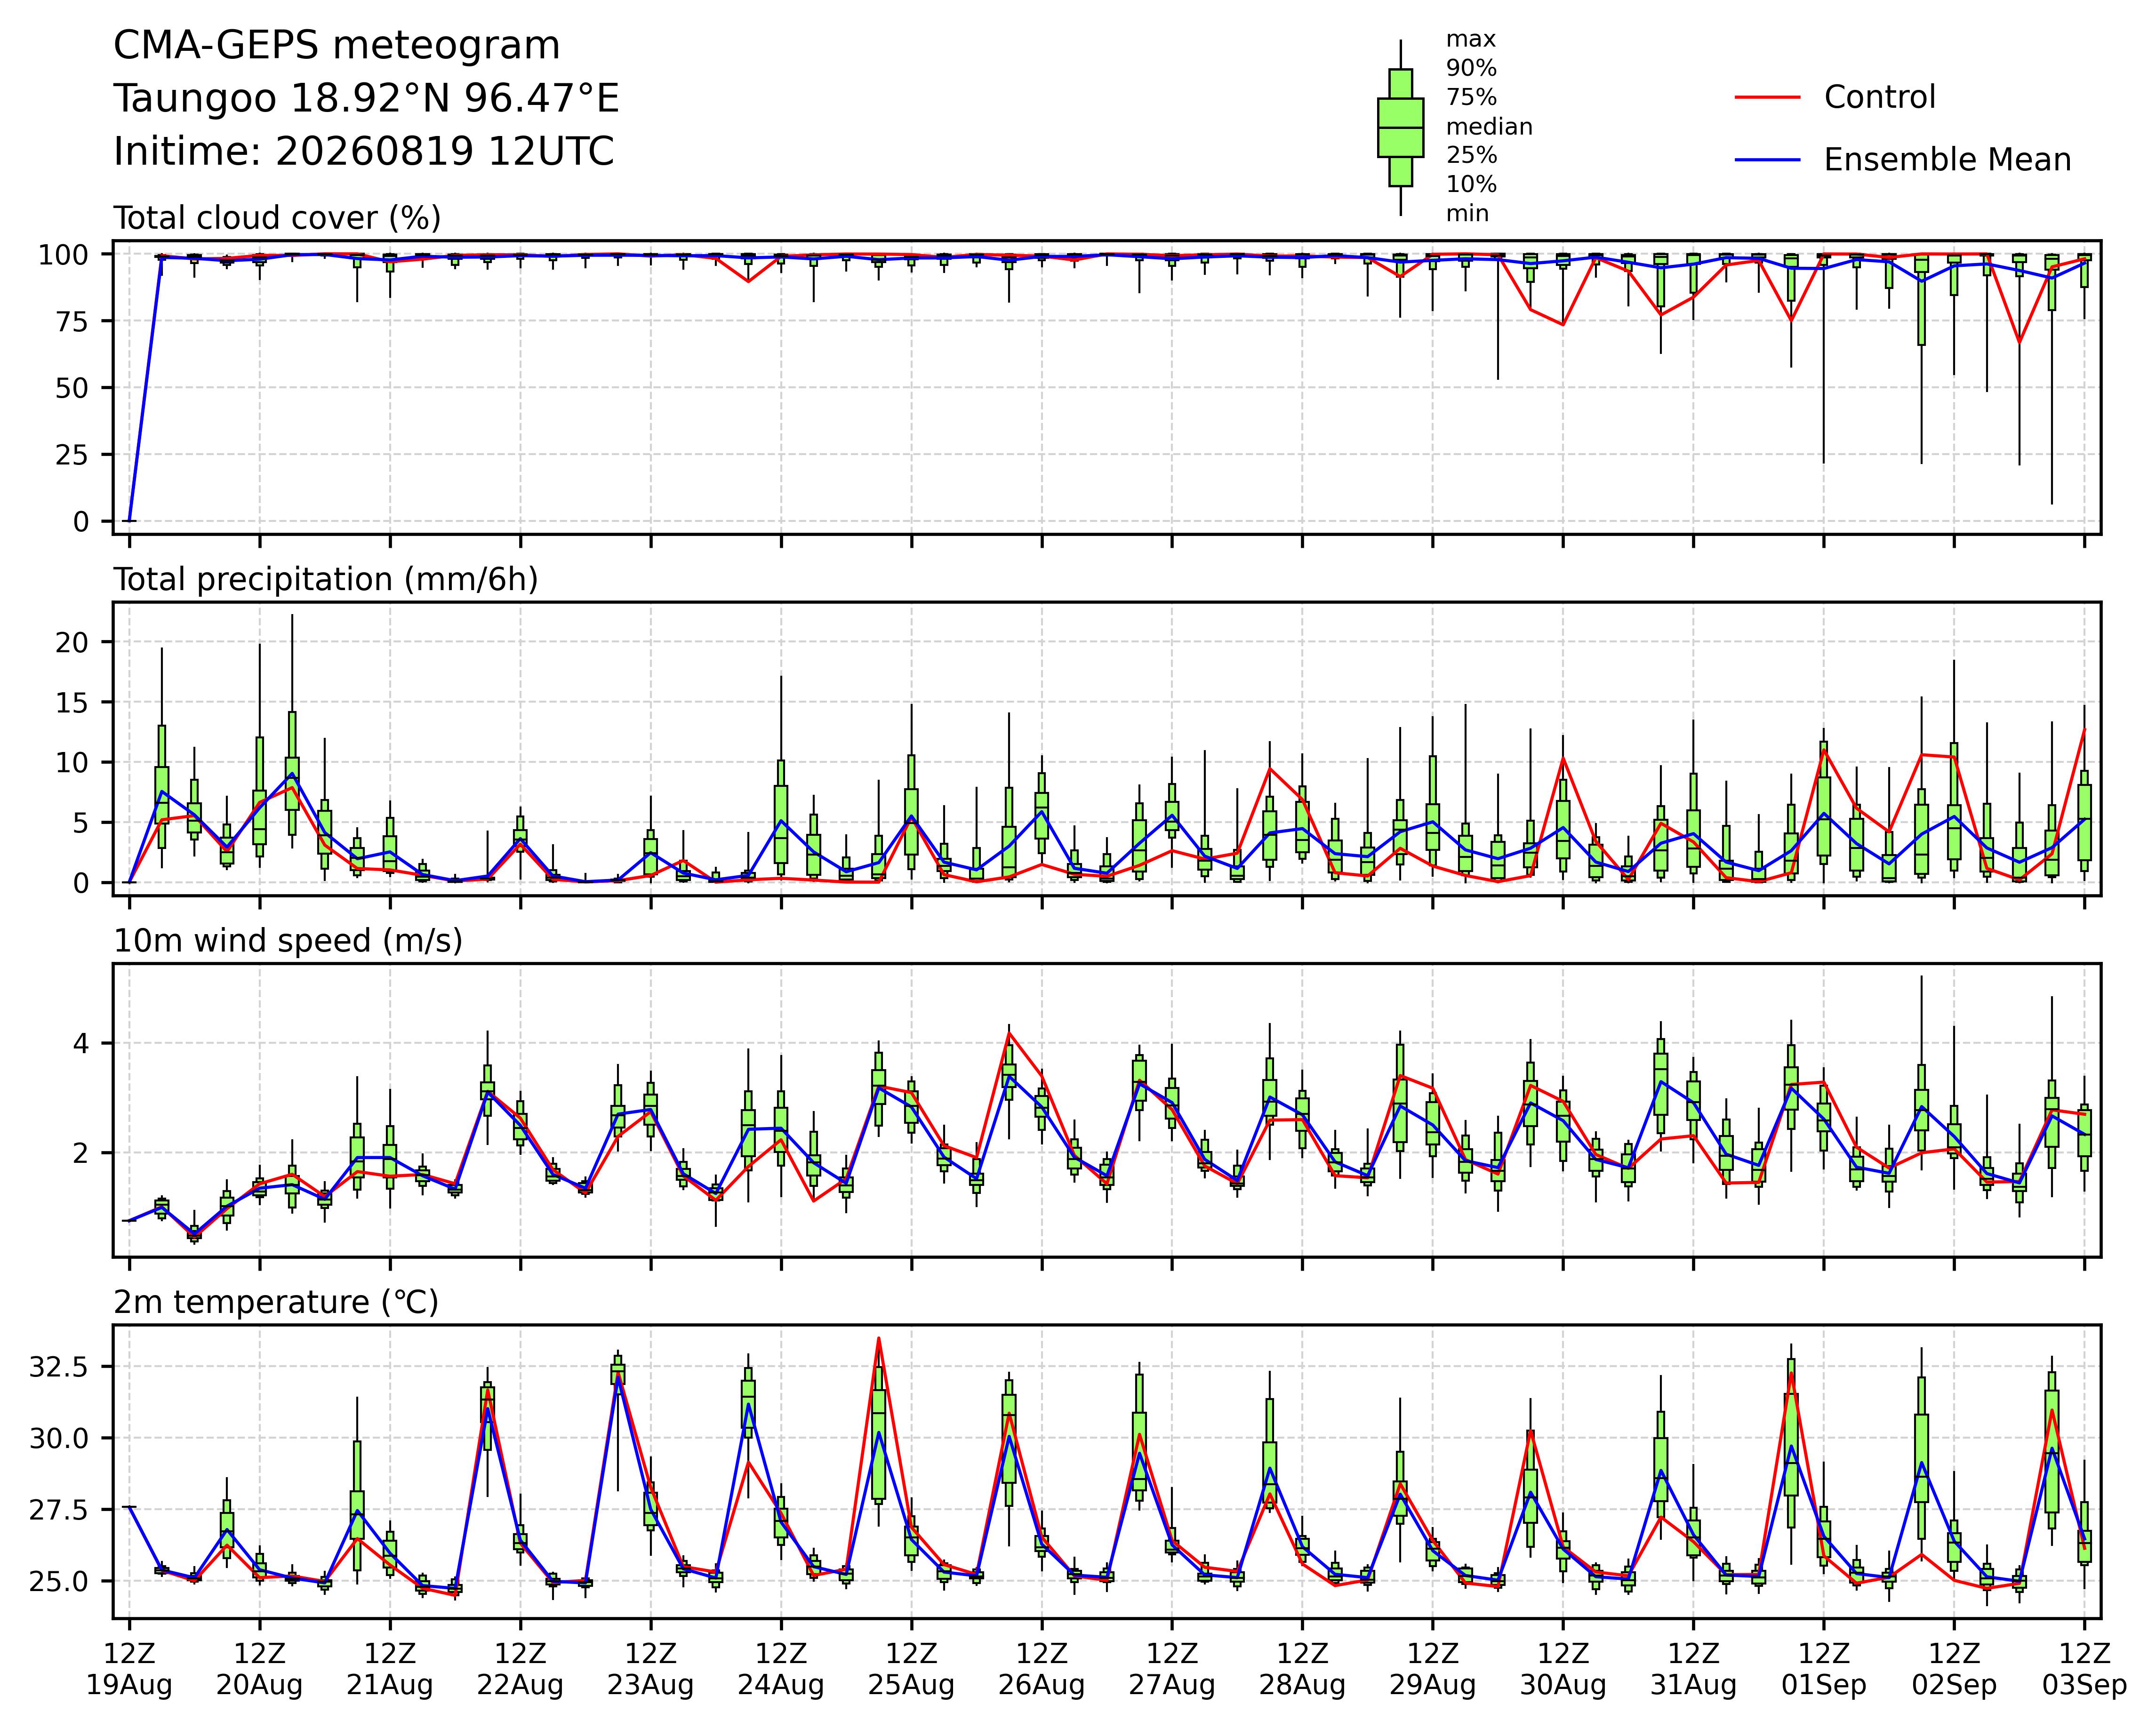Screen dimensions: 2156x1728
Task: Click the '100' tick on cloud cover axis
Action: pos(64,255)
